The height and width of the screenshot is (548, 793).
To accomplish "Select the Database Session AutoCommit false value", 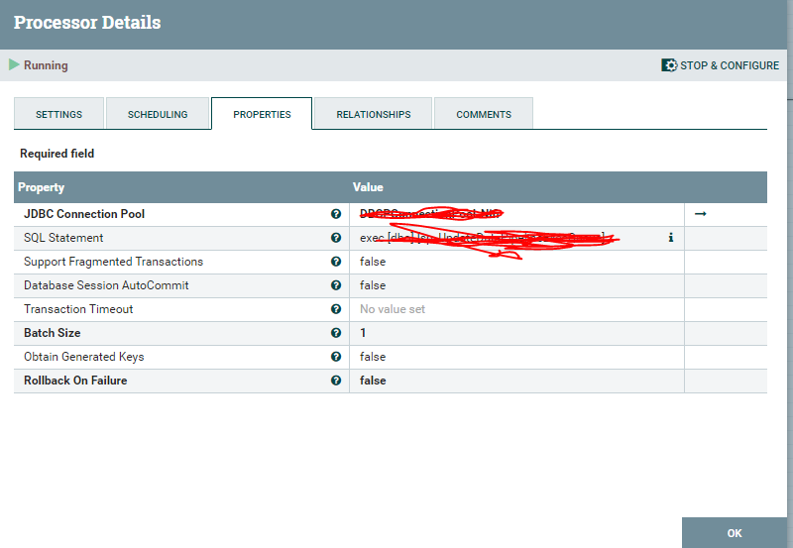I will point(373,285).
